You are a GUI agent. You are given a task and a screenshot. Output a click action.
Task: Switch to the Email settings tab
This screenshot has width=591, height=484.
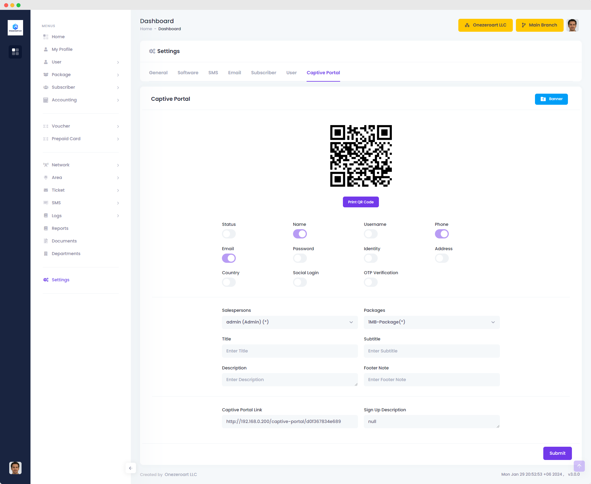pyautogui.click(x=235, y=73)
